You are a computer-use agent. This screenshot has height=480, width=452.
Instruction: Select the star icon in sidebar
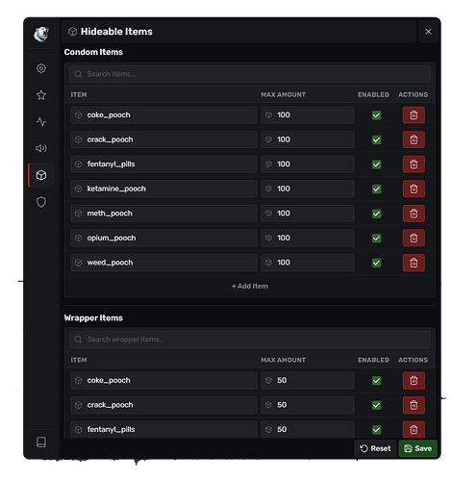click(x=41, y=95)
